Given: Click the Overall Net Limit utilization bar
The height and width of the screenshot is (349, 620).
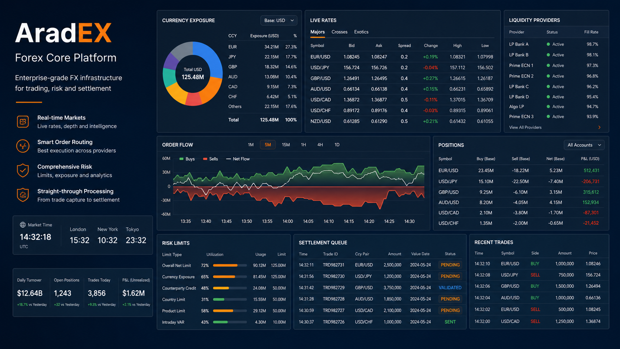Looking at the screenshot, I should (230, 266).
